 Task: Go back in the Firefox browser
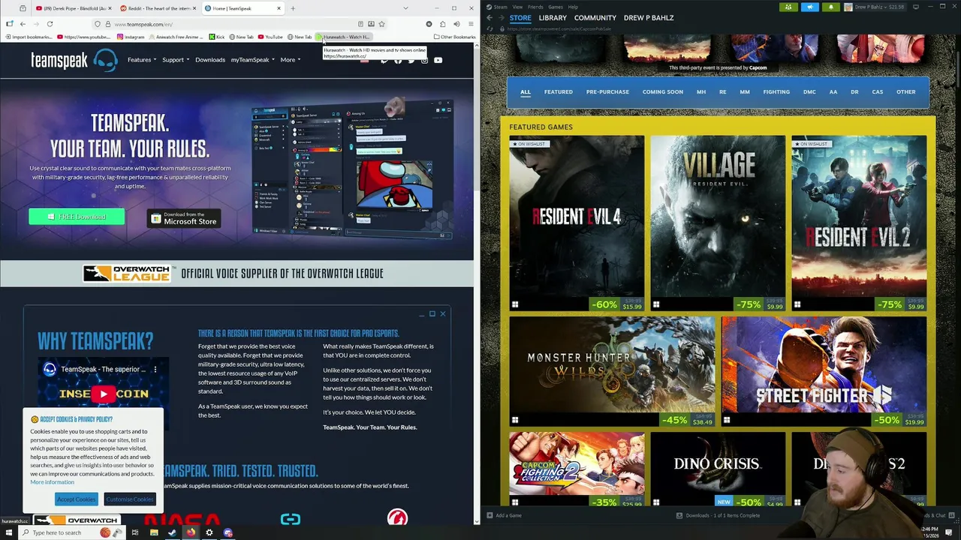(23, 24)
